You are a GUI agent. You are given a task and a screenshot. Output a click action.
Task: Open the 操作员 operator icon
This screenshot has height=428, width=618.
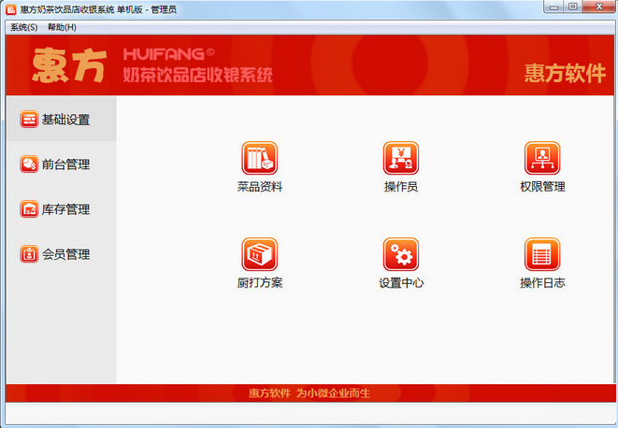coord(401,158)
